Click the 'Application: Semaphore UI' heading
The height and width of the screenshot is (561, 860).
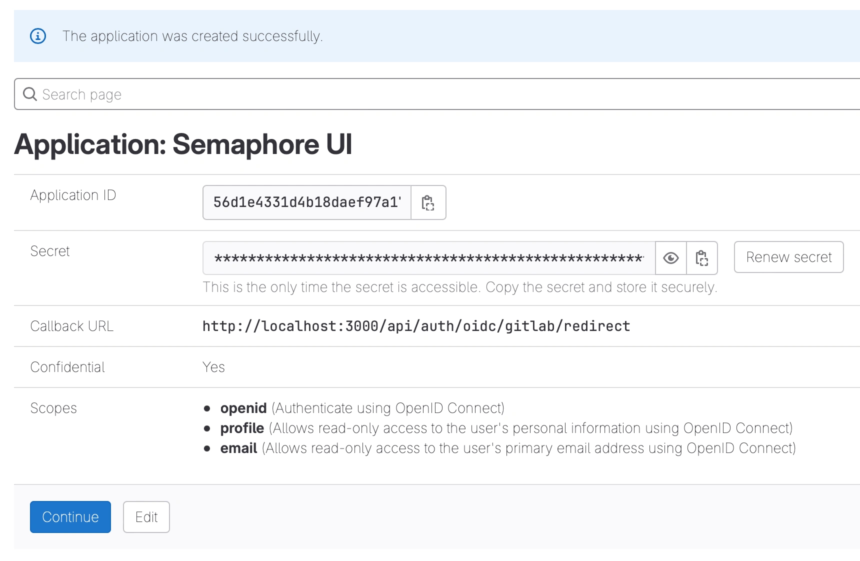click(183, 144)
